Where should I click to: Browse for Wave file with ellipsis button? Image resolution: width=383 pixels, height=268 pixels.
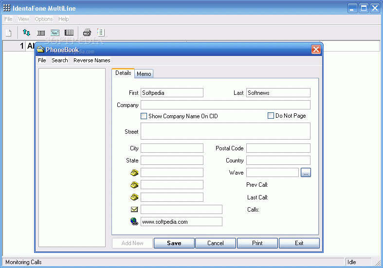(x=306, y=173)
